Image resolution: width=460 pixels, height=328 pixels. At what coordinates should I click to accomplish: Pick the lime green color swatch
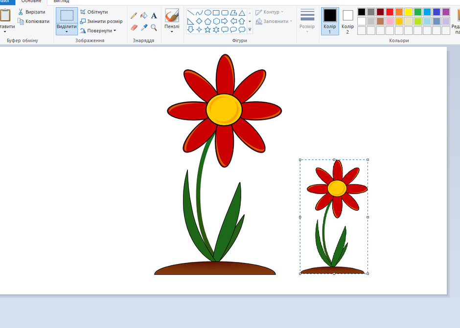pos(418,22)
